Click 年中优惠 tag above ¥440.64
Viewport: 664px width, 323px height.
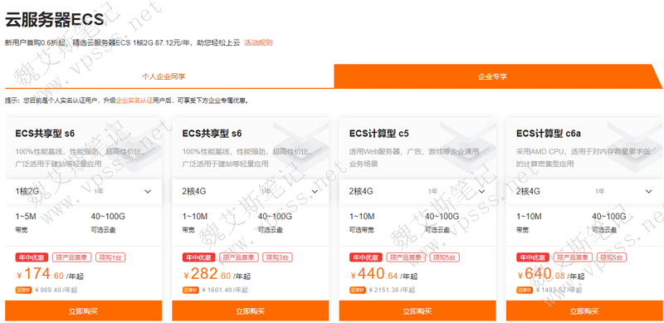(366, 257)
